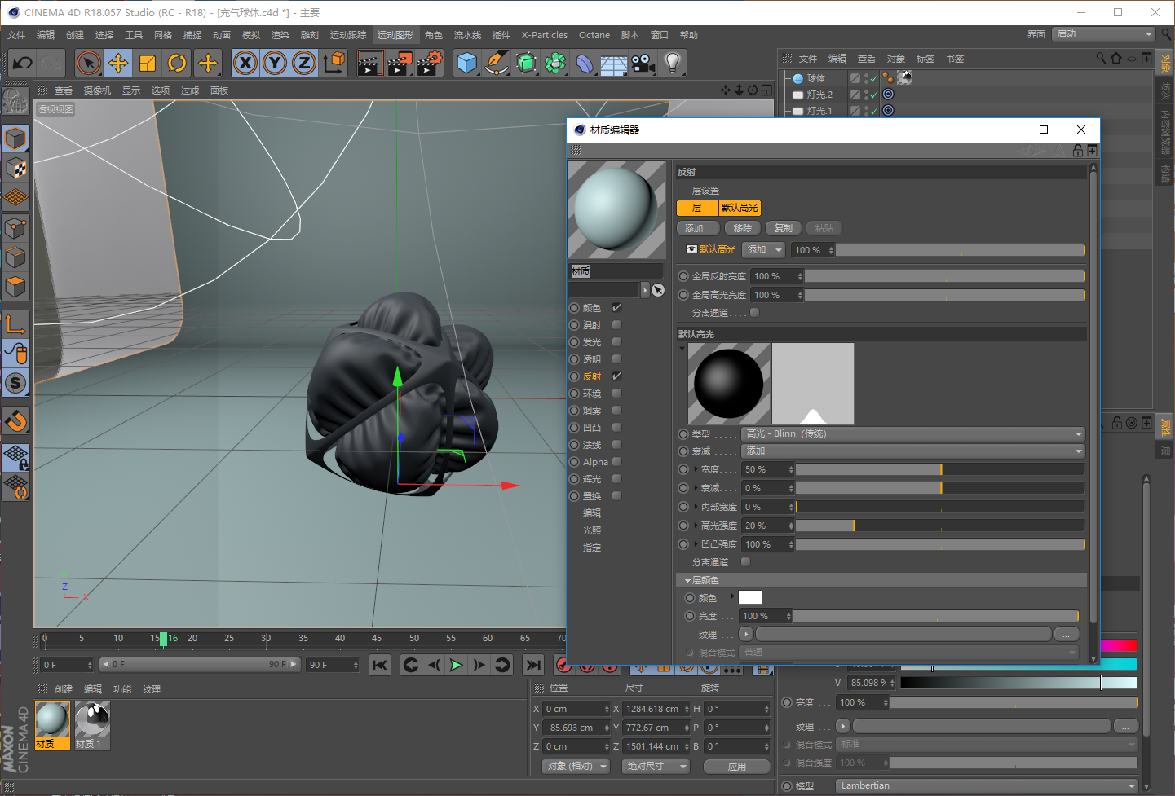Image resolution: width=1175 pixels, height=796 pixels.
Task: Add a Camera object
Action: click(x=643, y=63)
